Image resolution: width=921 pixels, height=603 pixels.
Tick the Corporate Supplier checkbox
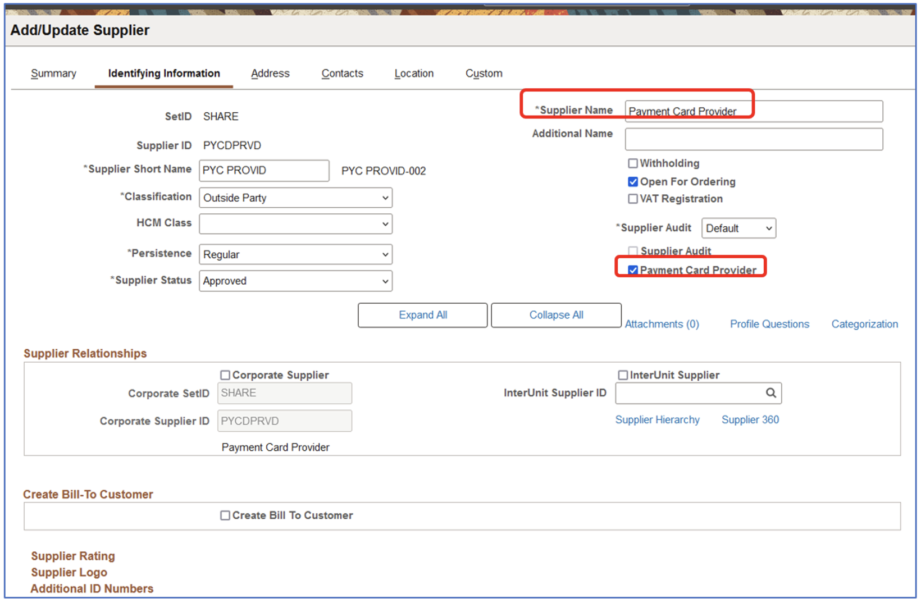tap(225, 375)
